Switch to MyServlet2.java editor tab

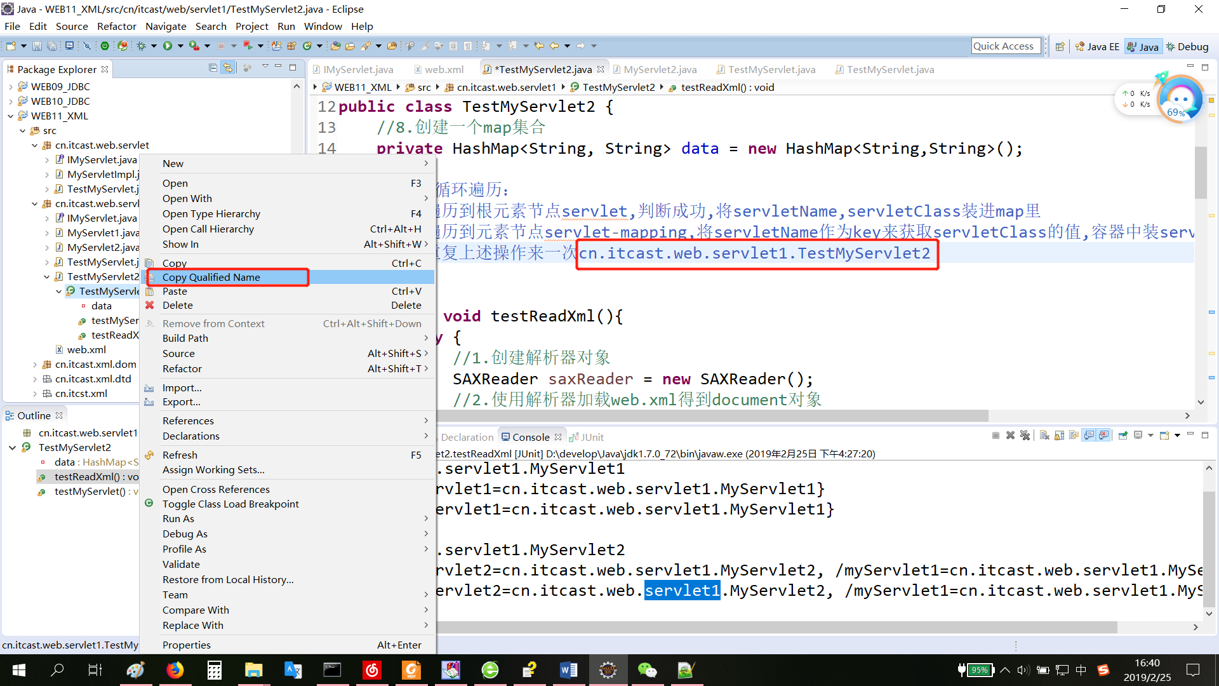(x=654, y=69)
